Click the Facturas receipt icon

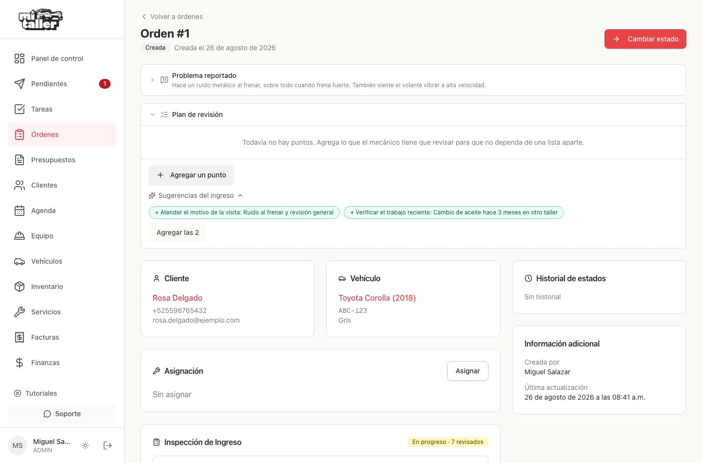[x=19, y=337]
